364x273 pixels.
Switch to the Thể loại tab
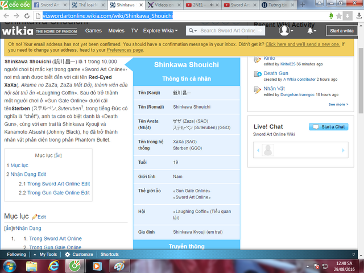(x=88, y=5)
